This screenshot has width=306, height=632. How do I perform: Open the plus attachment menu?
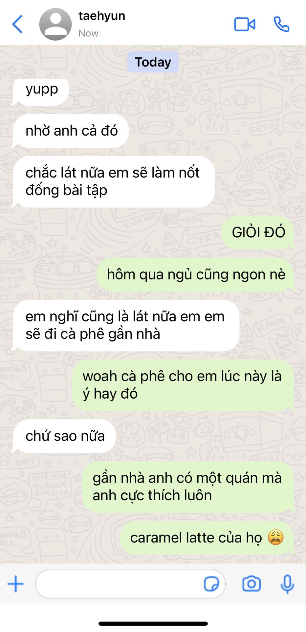16,584
